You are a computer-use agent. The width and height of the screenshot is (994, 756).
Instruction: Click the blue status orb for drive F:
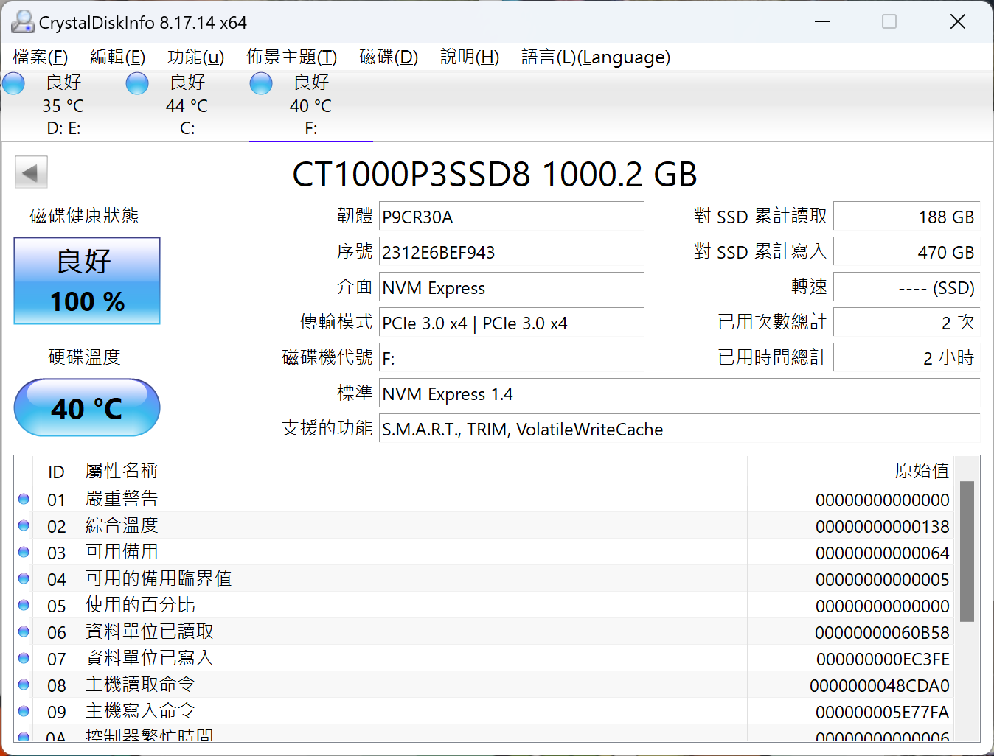pyautogui.click(x=261, y=83)
